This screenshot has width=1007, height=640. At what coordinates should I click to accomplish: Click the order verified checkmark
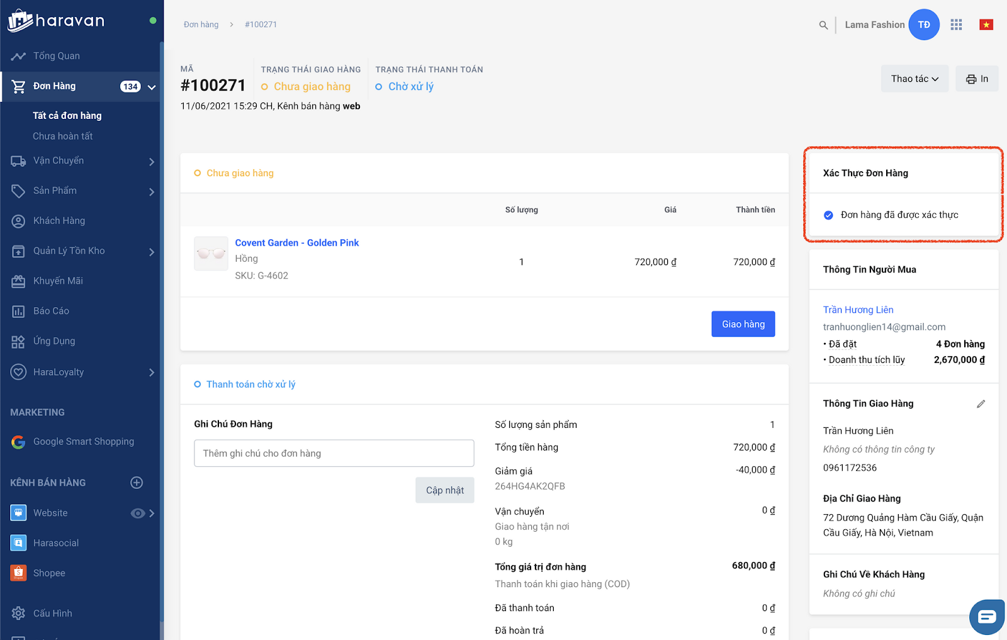tap(828, 215)
